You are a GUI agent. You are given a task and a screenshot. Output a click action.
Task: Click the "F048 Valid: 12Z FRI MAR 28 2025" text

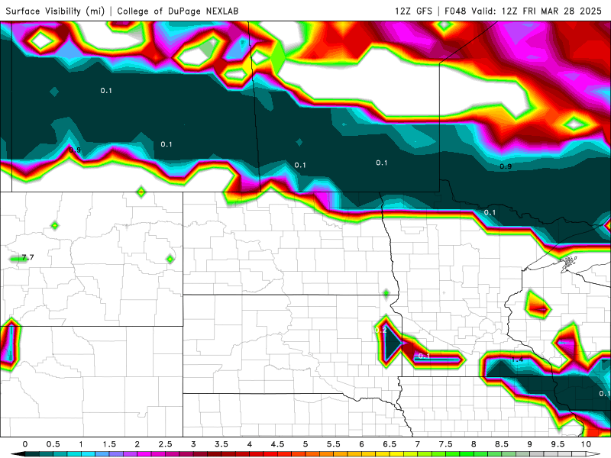pyautogui.click(x=523, y=11)
